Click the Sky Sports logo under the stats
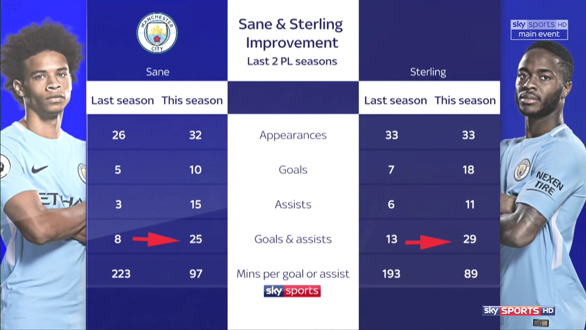Screen dimensions: 586x330 click(292, 291)
